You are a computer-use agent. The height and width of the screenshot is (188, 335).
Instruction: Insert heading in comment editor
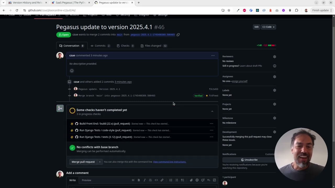(x=133, y=180)
